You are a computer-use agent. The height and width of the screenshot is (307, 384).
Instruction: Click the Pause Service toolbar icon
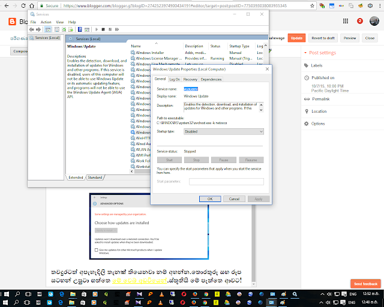coord(110,29)
